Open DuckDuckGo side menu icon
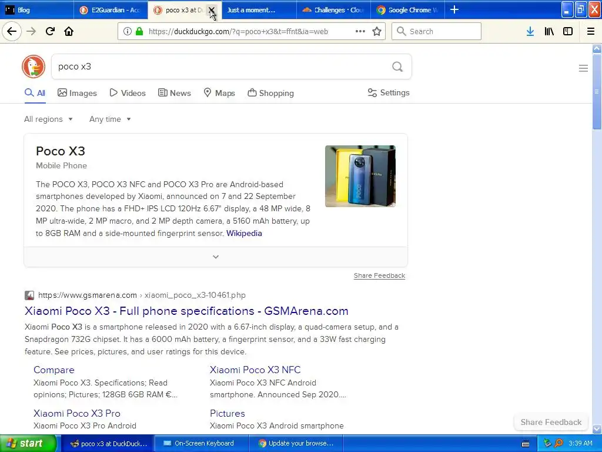Screen dimensions: 602x452 click(583, 68)
